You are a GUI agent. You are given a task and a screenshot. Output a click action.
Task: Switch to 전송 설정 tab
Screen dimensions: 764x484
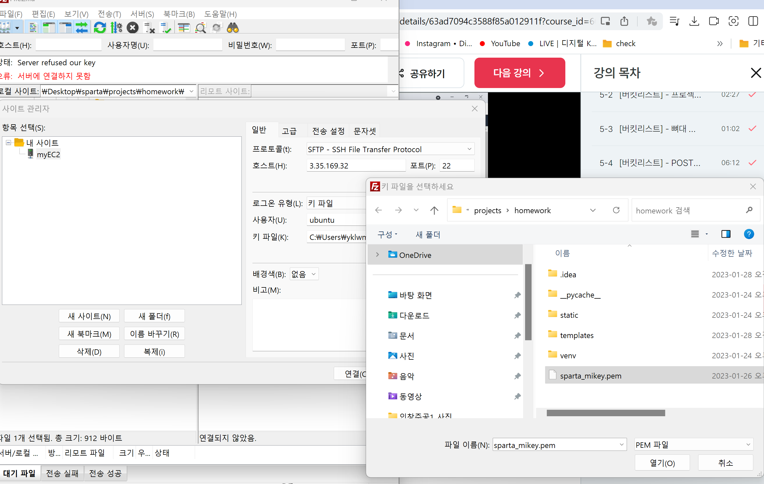coord(328,131)
